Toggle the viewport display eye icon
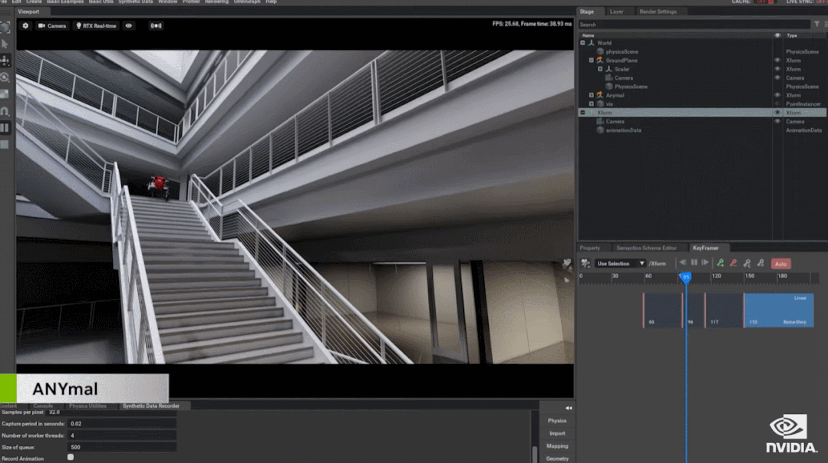The image size is (828, 463). 128,25
